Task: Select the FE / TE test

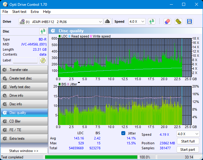Action: point(24,130)
